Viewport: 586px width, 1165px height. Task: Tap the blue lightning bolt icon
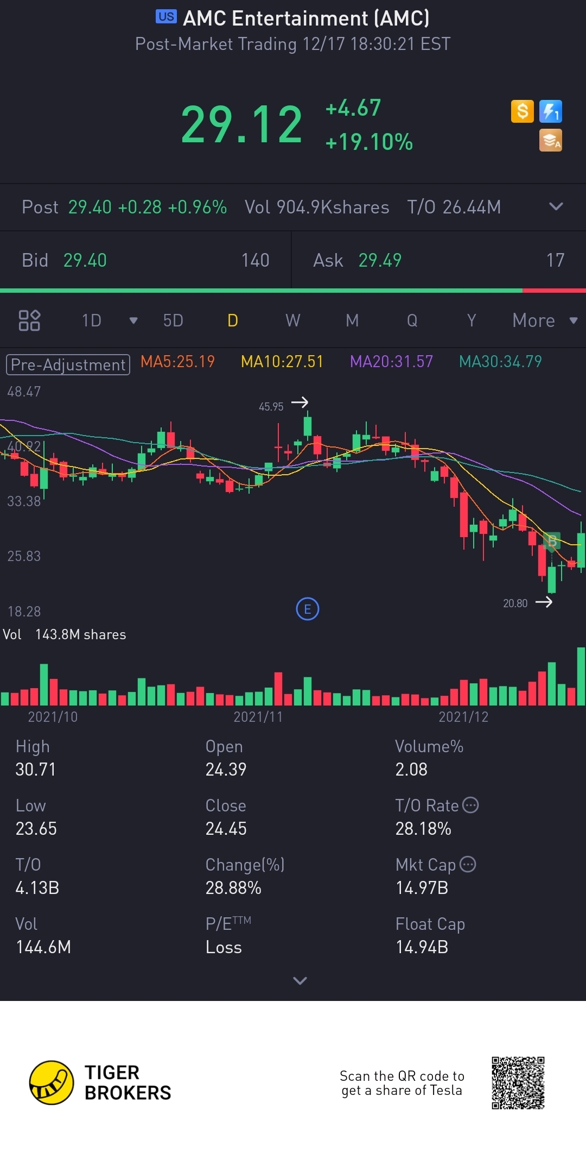click(550, 111)
